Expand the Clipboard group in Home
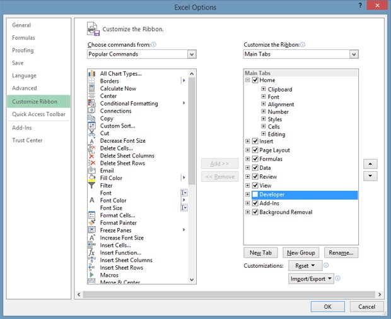391x319 pixels. point(263,90)
